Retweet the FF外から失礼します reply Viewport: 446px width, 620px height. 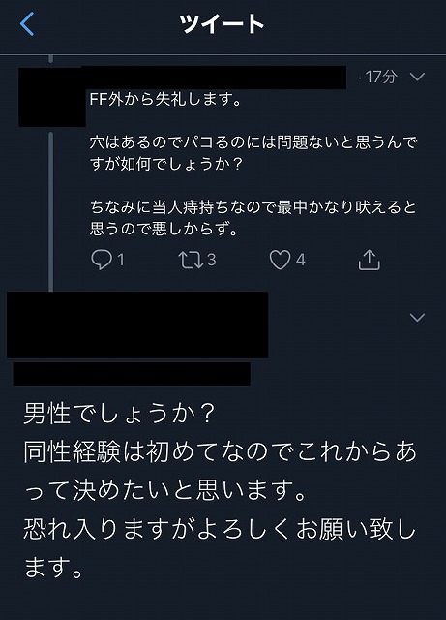pos(191,260)
